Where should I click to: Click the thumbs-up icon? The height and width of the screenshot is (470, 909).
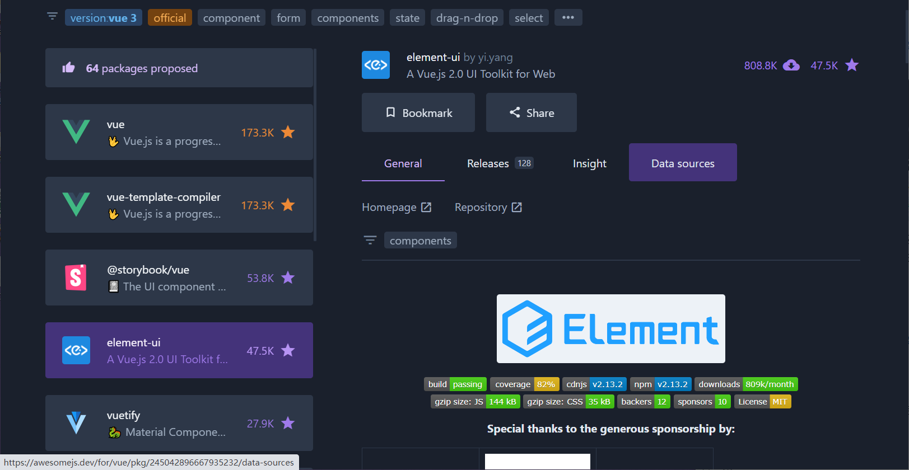point(68,68)
